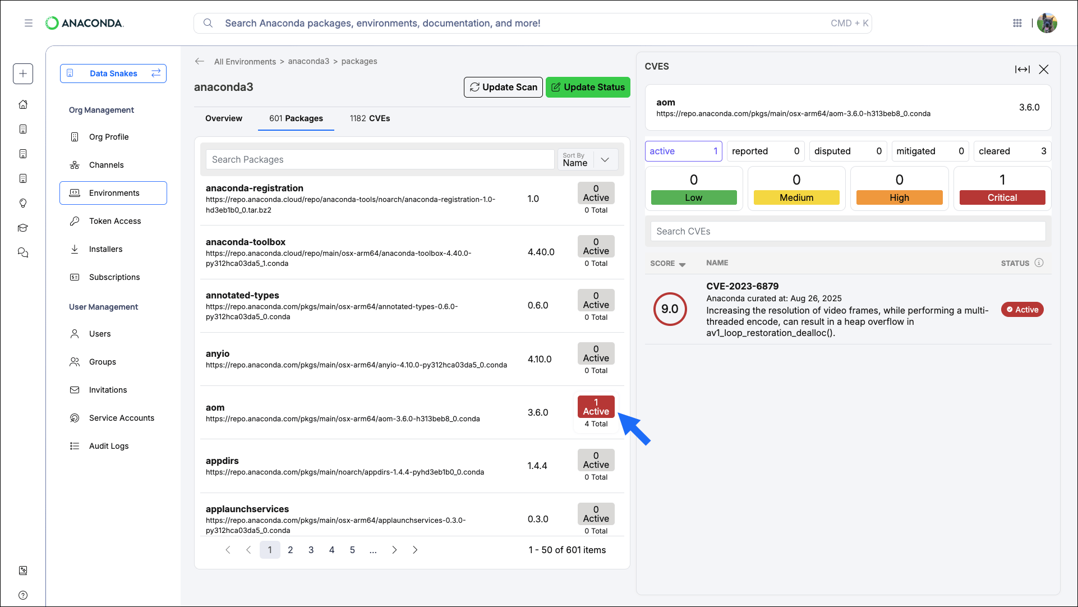Filter CVEs by cleared status
This screenshot has width=1078, height=607.
[1012, 151]
